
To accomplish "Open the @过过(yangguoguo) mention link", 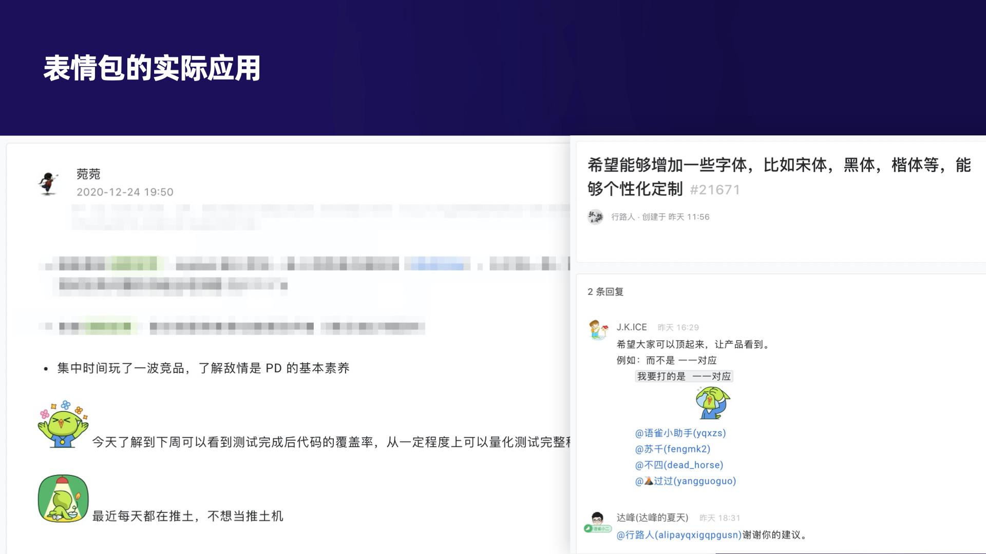I will coord(693,481).
